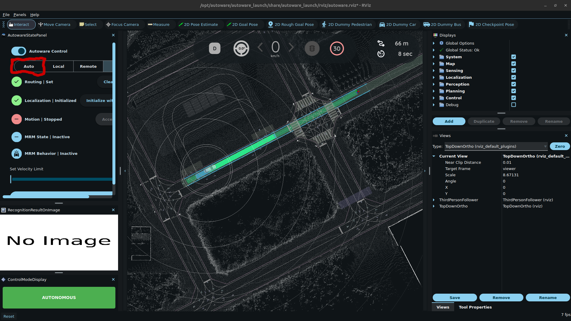Select the Interact tool

click(x=21, y=24)
